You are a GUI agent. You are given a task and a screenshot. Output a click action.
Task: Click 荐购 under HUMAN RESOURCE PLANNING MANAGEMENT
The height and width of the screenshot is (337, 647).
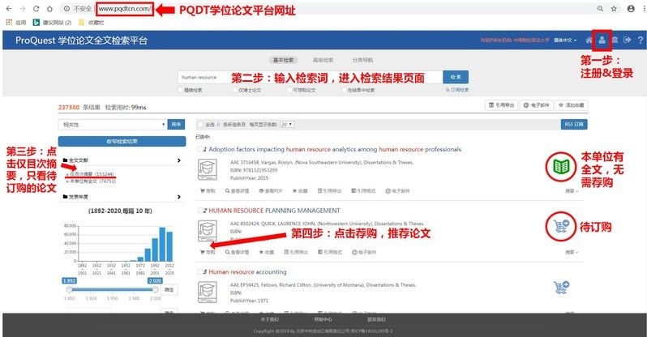point(208,252)
